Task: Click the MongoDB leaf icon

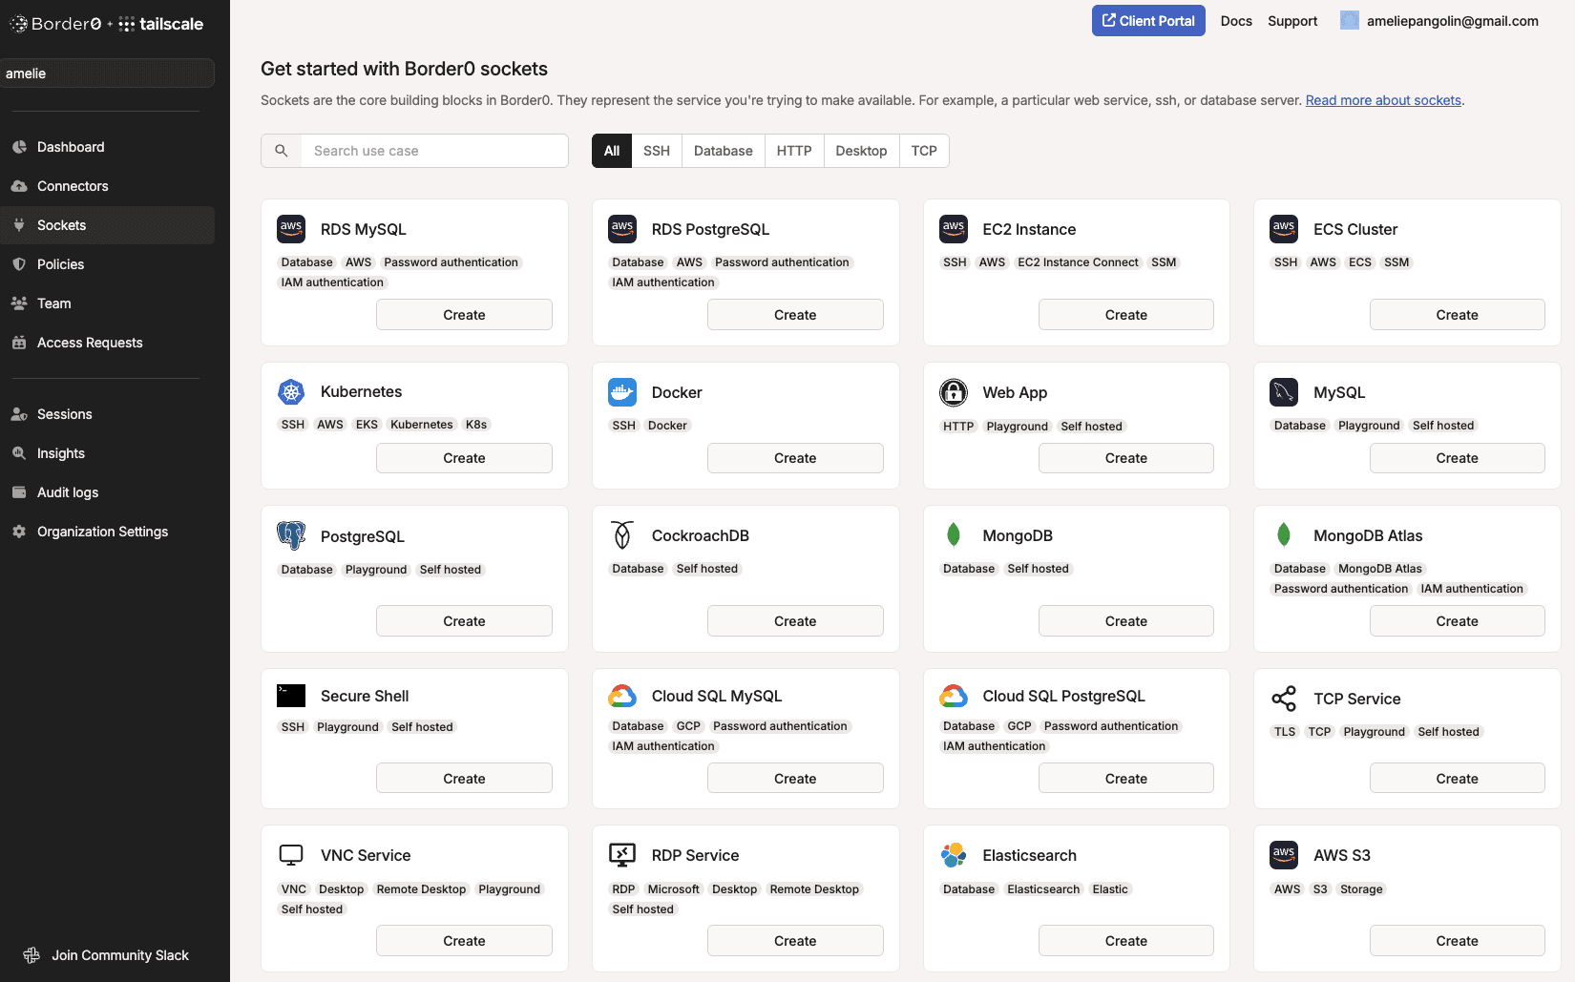Action: tap(954, 535)
